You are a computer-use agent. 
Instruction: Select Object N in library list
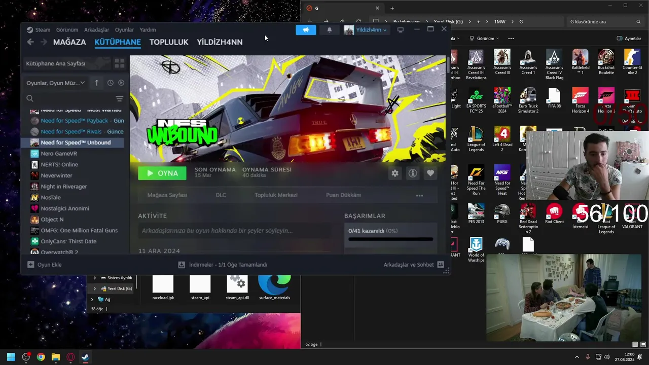(52, 220)
